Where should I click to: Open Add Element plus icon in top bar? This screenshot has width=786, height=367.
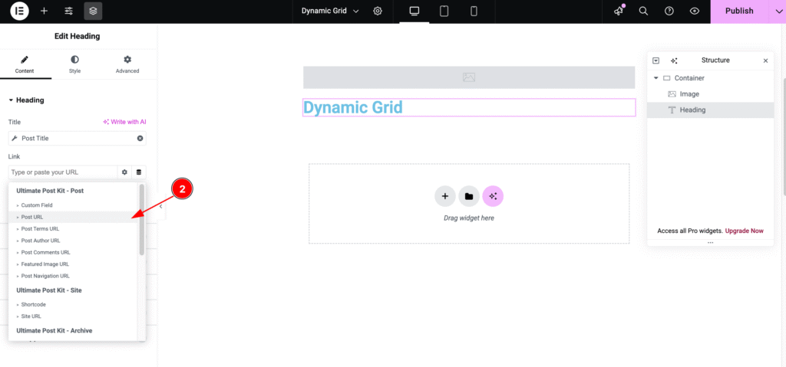tap(44, 11)
